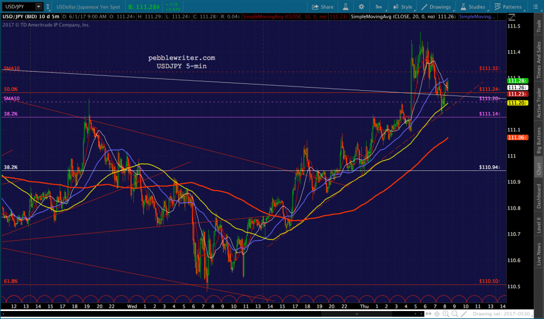Click the orange 111.06 price bubble
544x319 pixels.
pos(517,137)
